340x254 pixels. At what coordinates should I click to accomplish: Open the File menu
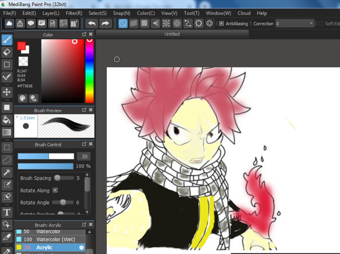click(x=10, y=13)
